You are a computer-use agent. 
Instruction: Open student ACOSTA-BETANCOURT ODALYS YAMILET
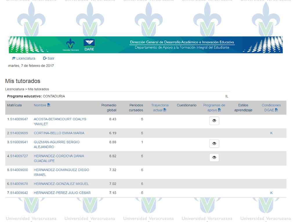point(60,122)
